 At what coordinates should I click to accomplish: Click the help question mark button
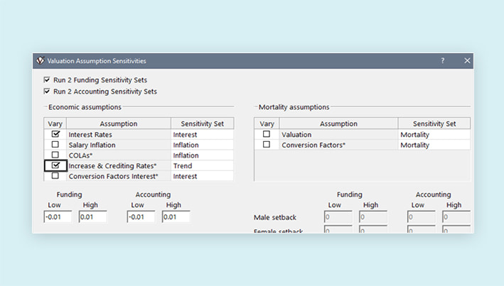point(442,61)
